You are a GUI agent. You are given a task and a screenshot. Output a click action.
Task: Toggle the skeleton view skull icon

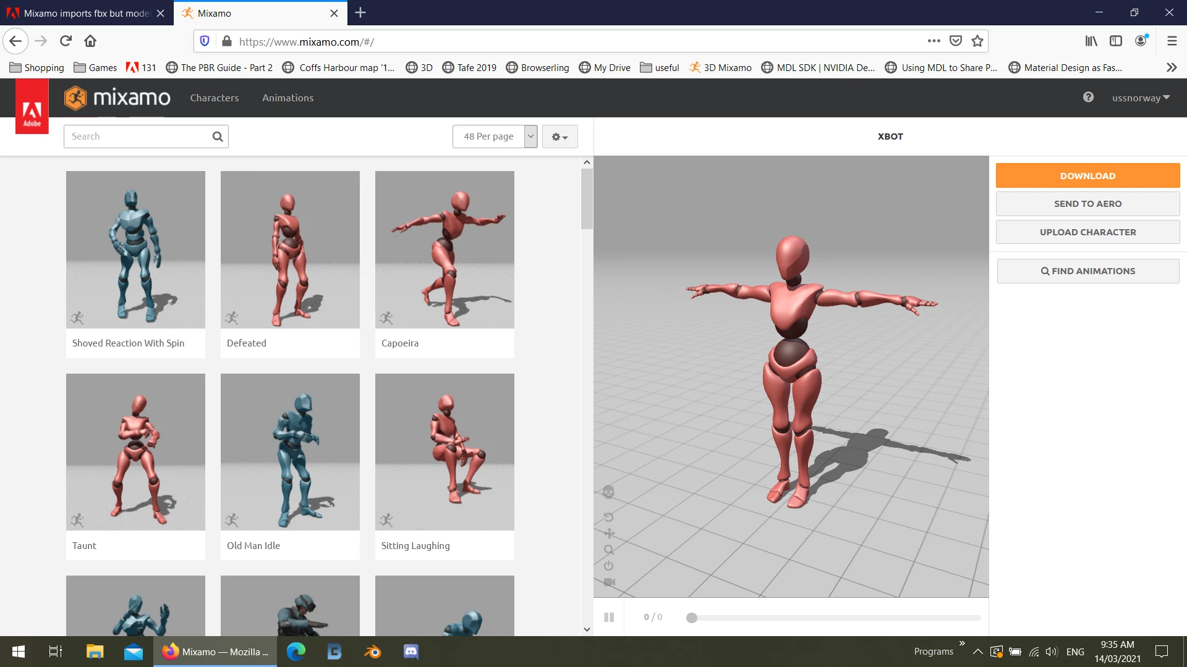608,492
